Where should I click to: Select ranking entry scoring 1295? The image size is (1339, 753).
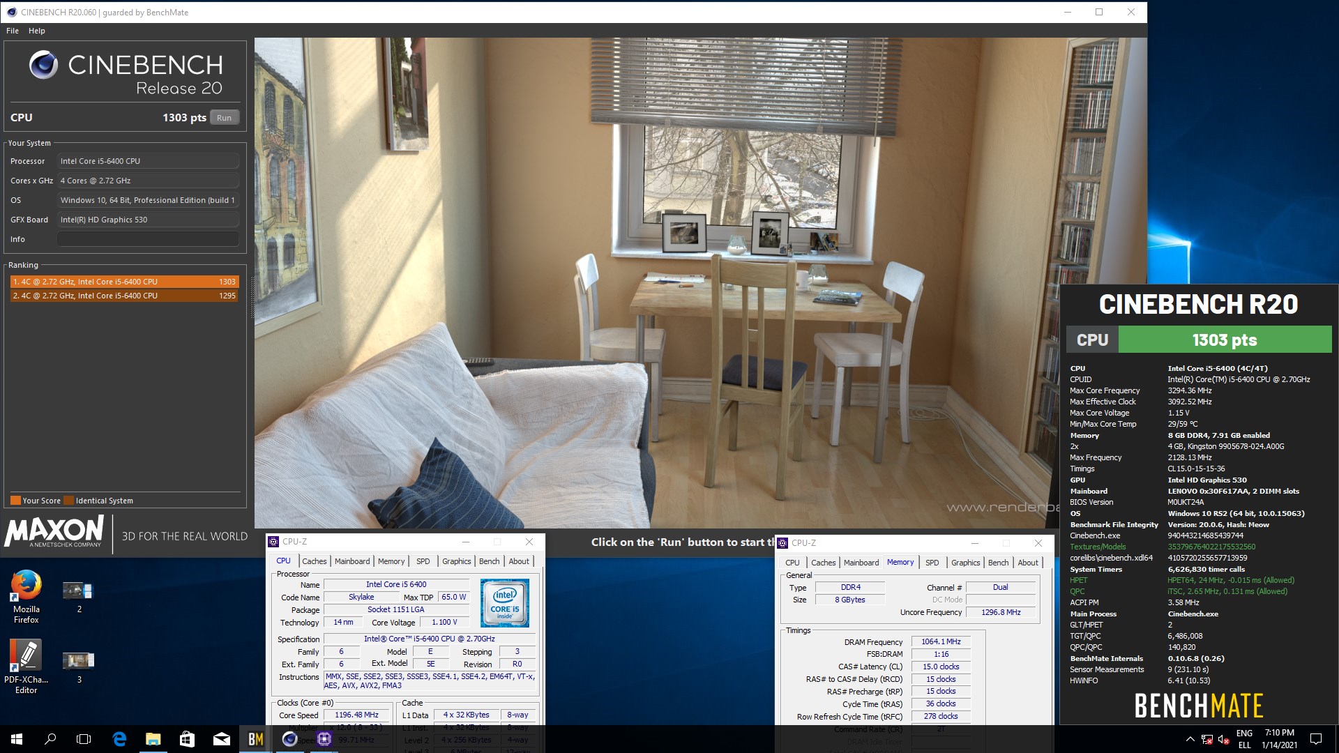124,296
